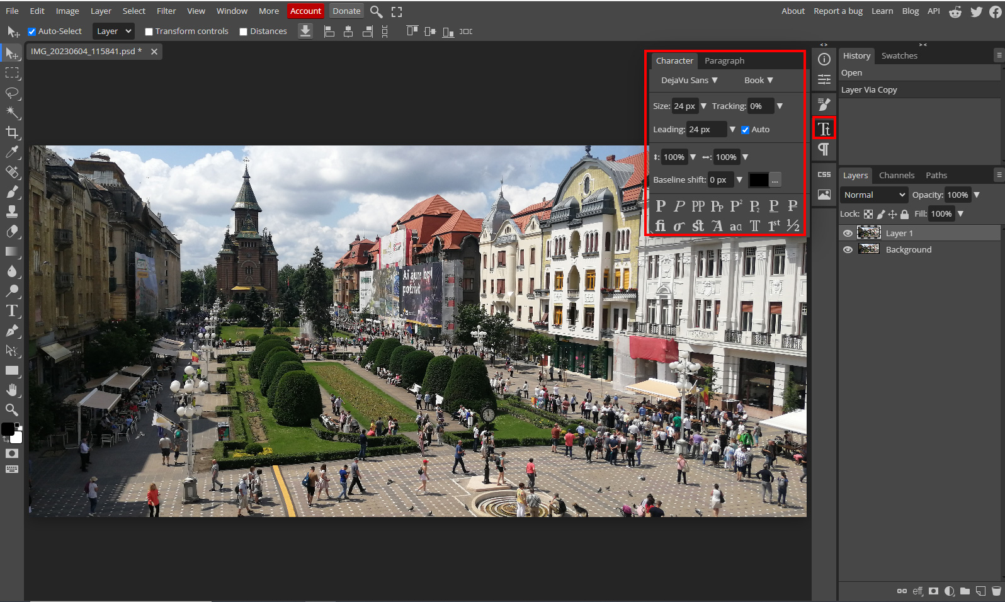Viewport: 1005px width, 602px height.
Task: Open the Paragraph panel pilcrow icon
Action: coord(824,149)
